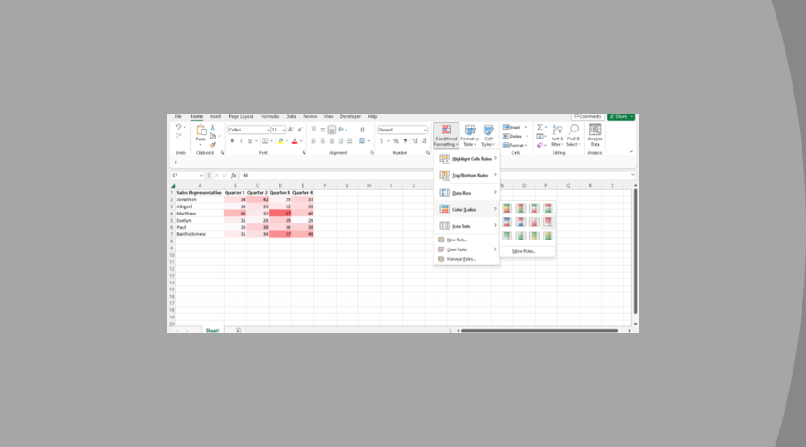
Task: Open the Format cells dropdown
Action: [515, 145]
